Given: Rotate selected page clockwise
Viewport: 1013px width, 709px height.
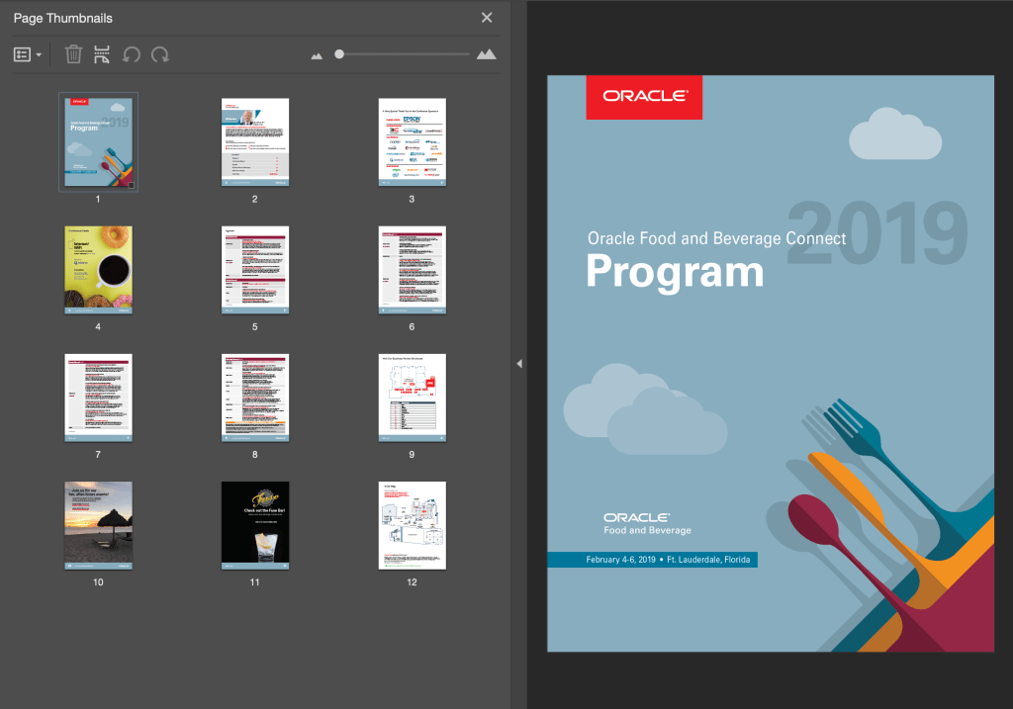Looking at the screenshot, I should (159, 55).
